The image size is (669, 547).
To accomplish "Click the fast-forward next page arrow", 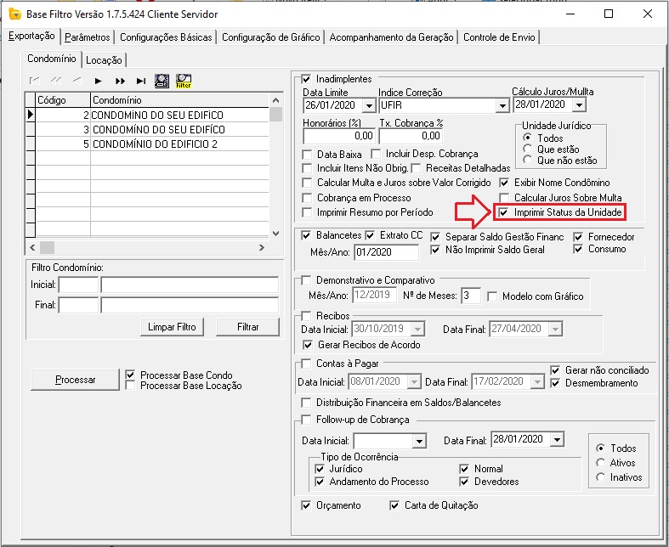I will (x=120, y=81).
